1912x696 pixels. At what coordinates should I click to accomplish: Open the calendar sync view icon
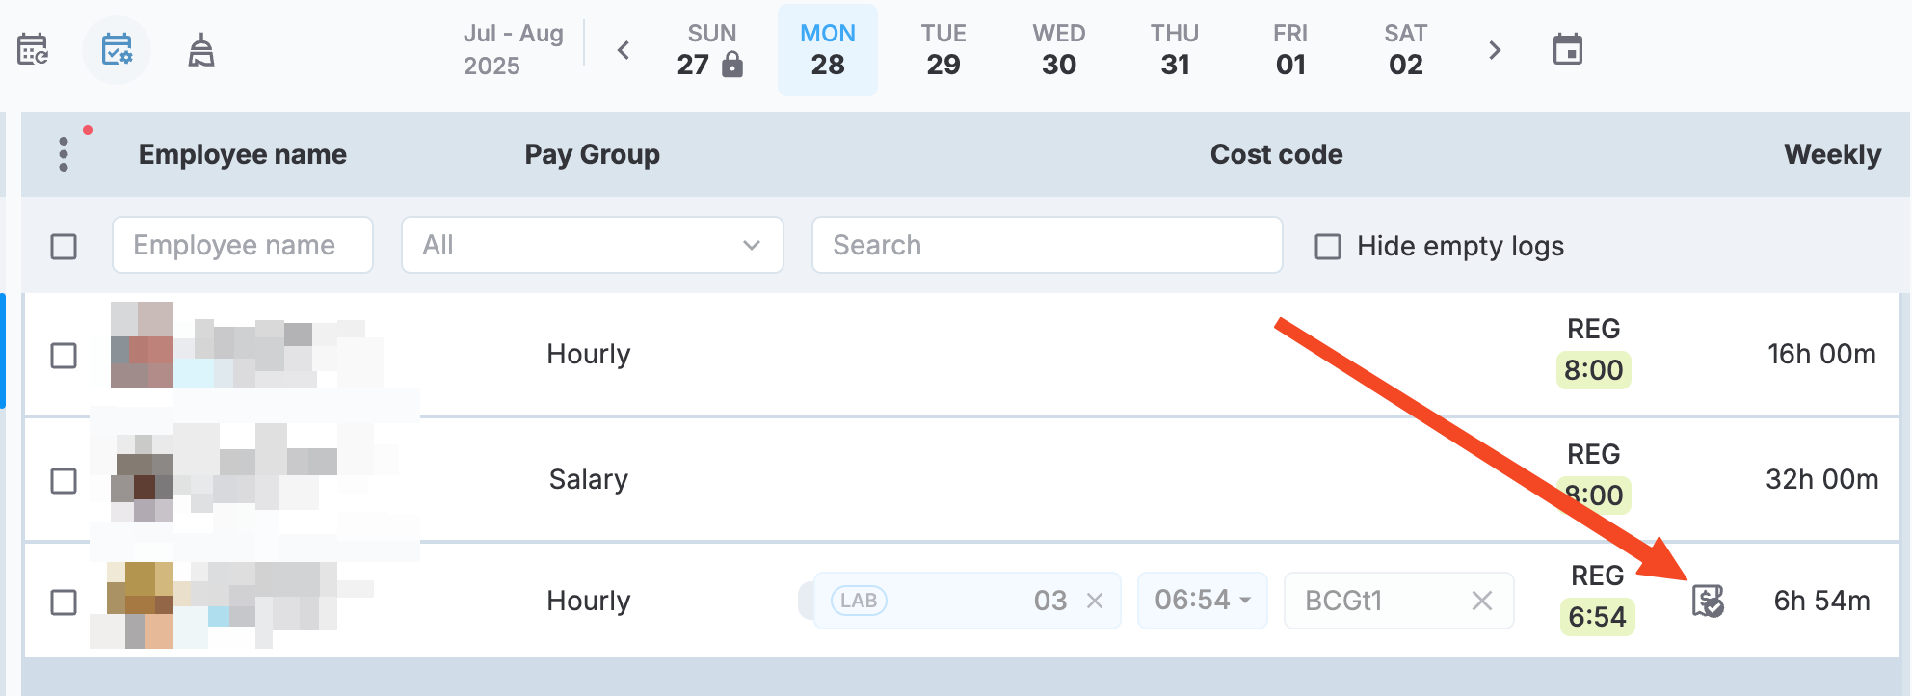click(33, 49)
